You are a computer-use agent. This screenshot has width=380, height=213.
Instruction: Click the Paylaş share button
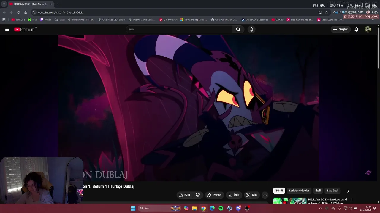(x=214, y=195)
